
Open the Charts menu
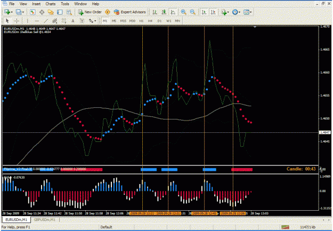coord(50,4)
